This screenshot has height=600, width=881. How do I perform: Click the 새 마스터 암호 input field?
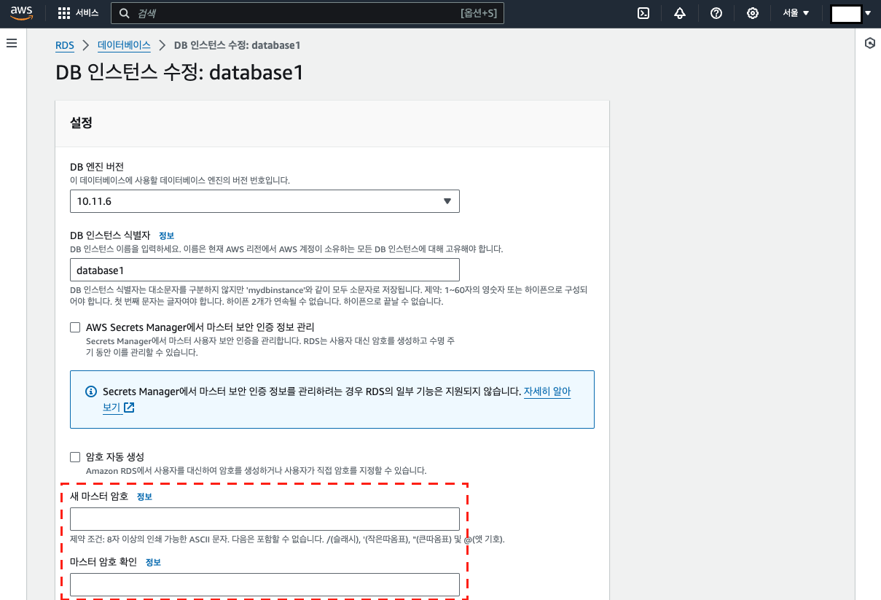265,519
